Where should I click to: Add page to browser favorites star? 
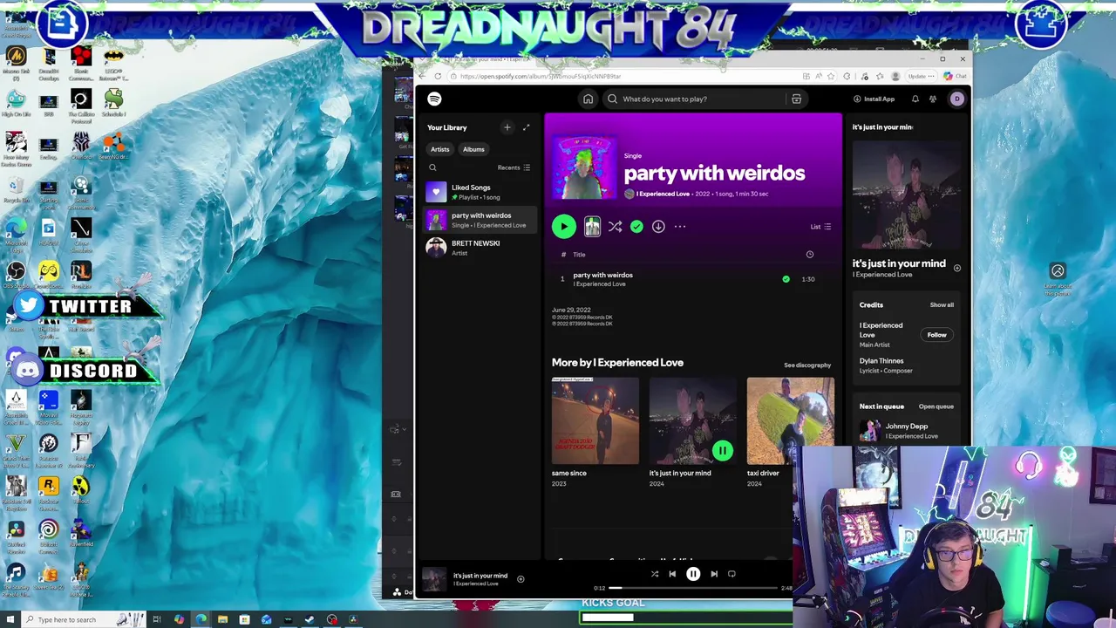click(x=831, y=76)
